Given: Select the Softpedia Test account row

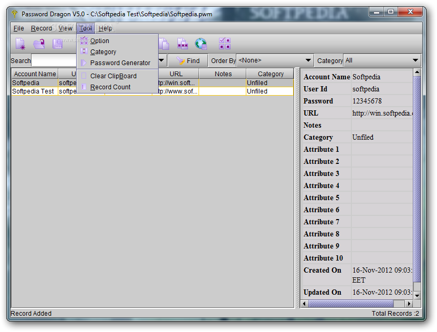Looking at the screenshot, I should 152,91.
